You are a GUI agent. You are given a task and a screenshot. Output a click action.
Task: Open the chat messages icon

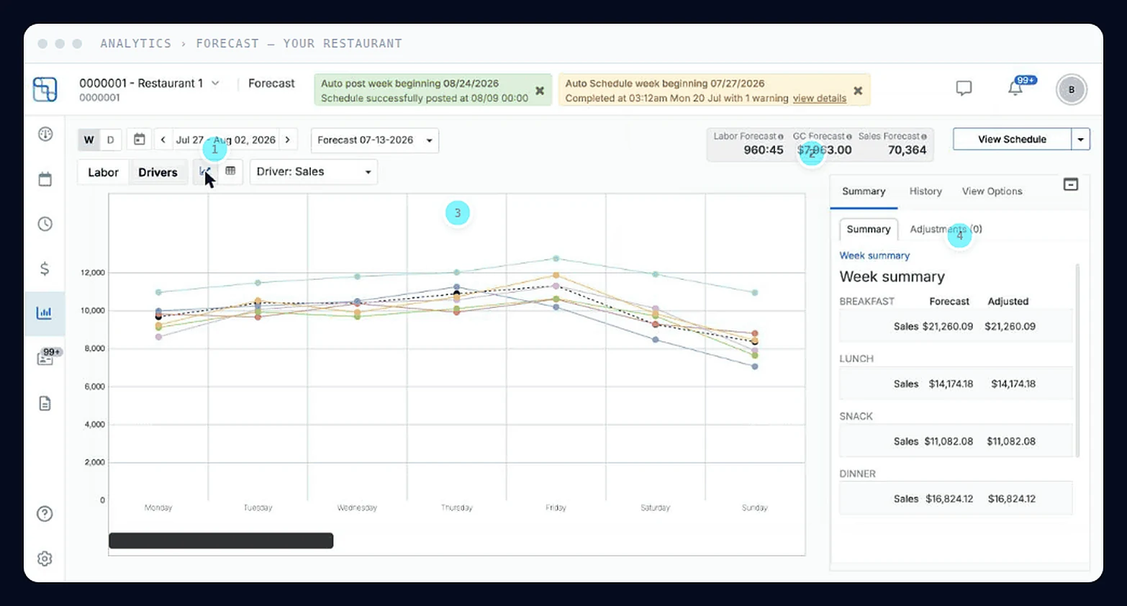tap(964, 89)
